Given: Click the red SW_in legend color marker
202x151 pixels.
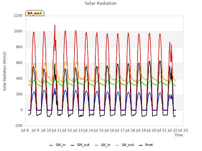Looking at the screenshot, I should click(51, 145).
